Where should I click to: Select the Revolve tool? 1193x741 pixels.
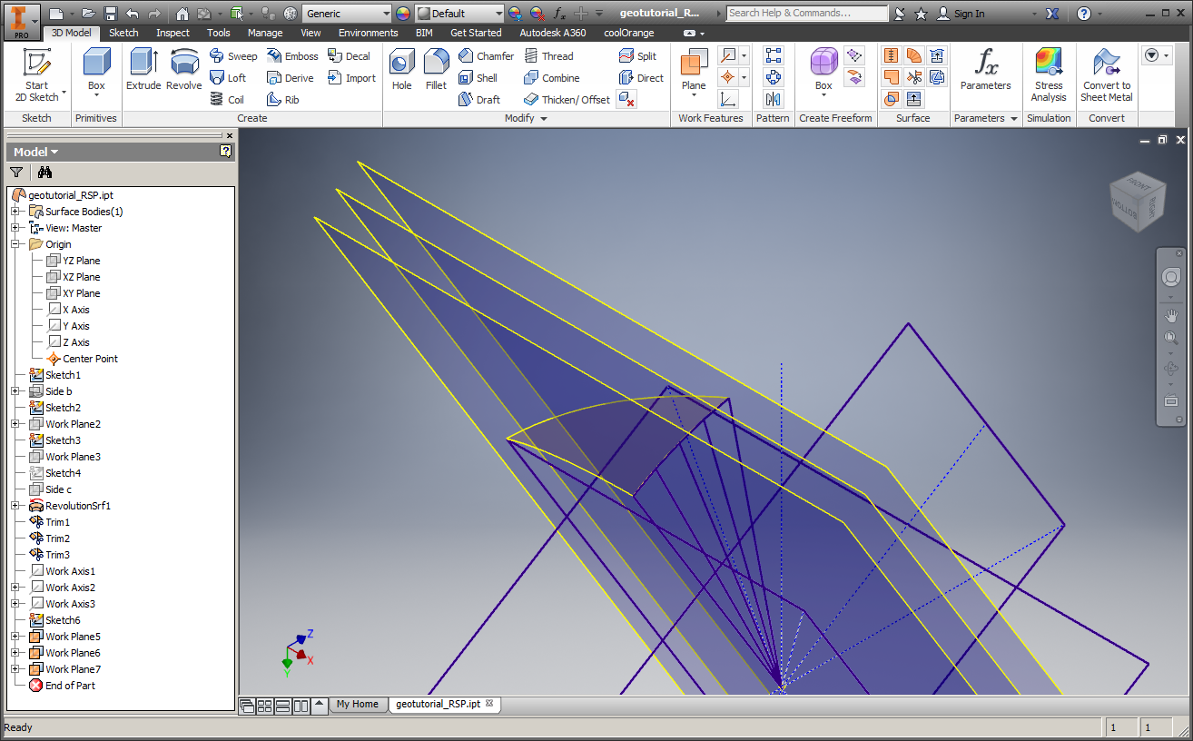(184, 69)
